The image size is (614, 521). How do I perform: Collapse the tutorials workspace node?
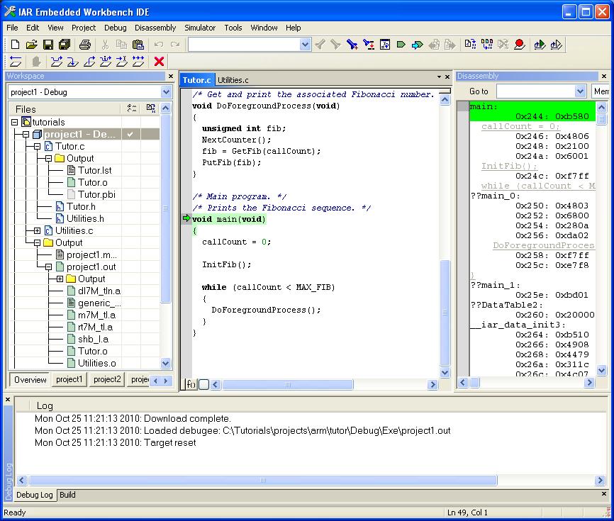click(x=15, y=122)
